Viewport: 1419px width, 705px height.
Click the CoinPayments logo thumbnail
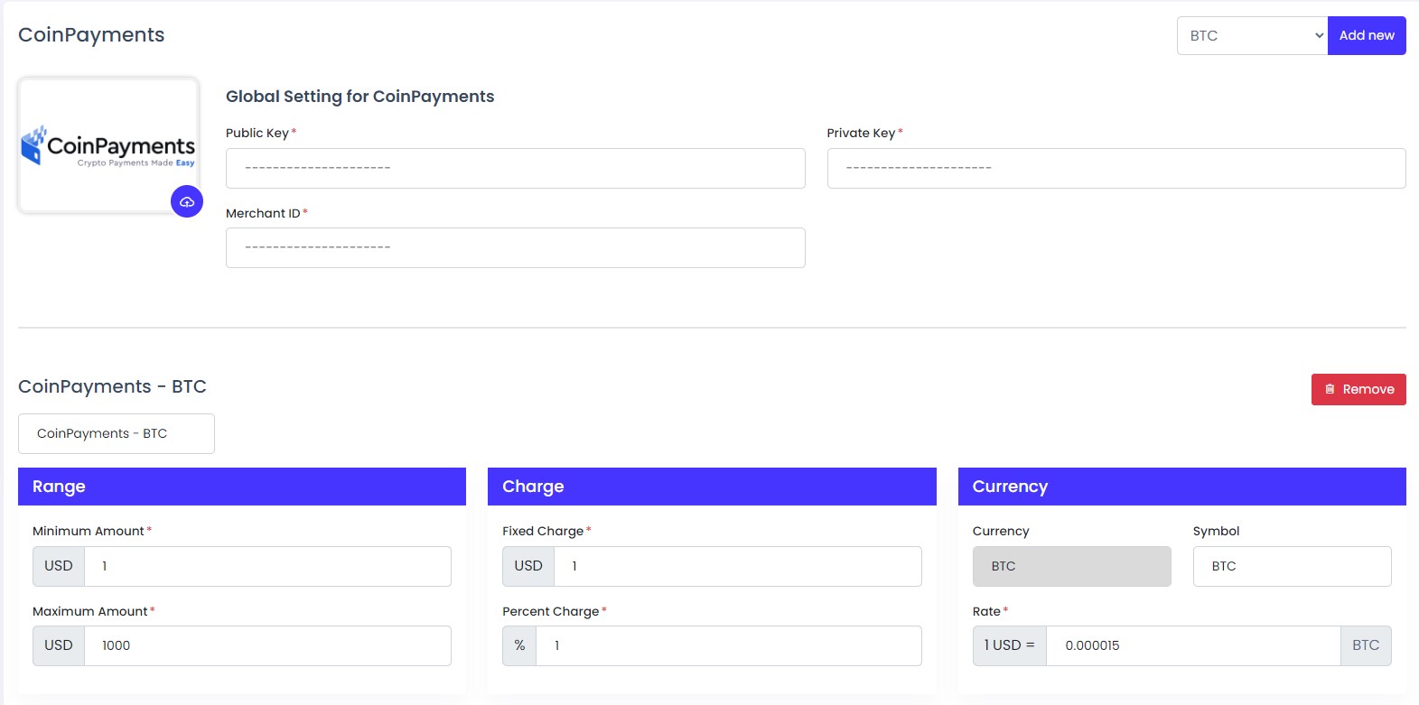[x=108, y=144]
